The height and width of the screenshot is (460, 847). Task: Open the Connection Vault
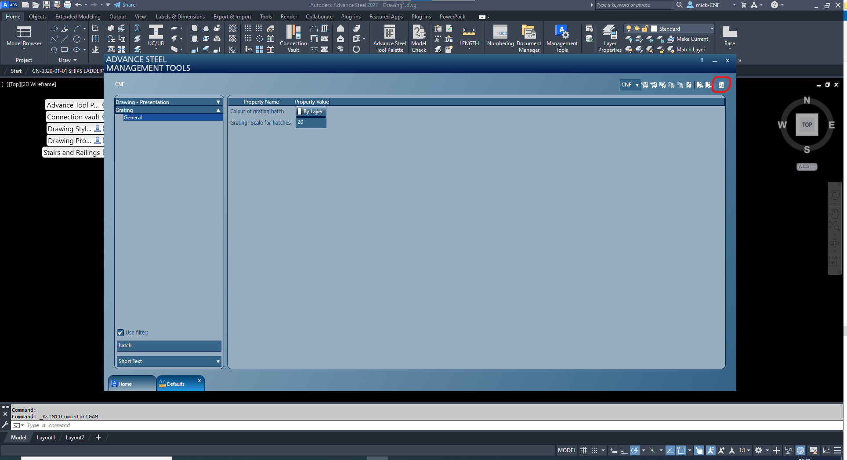[293, 39]
